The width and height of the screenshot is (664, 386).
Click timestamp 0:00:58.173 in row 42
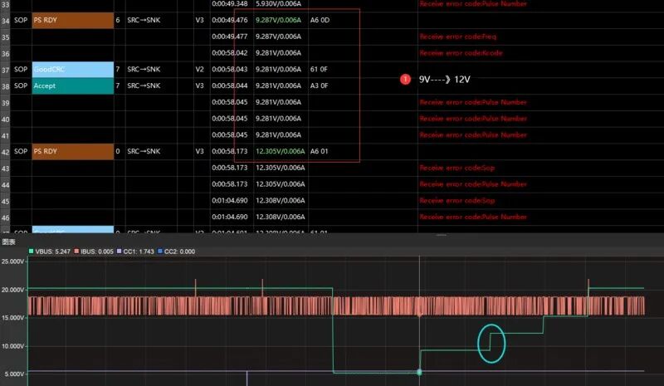click(x=230, y=151)
